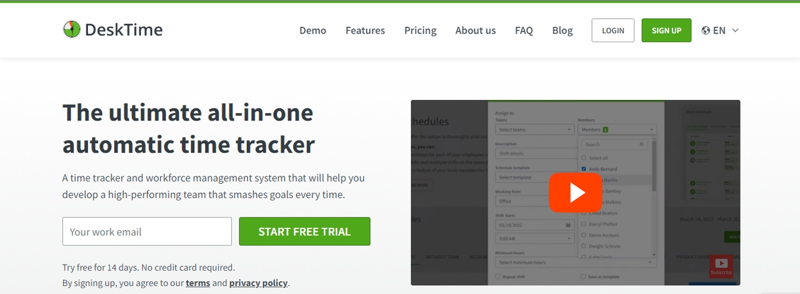Focus the Your work email field
This screenshot has height=294, width=800.
147,231
